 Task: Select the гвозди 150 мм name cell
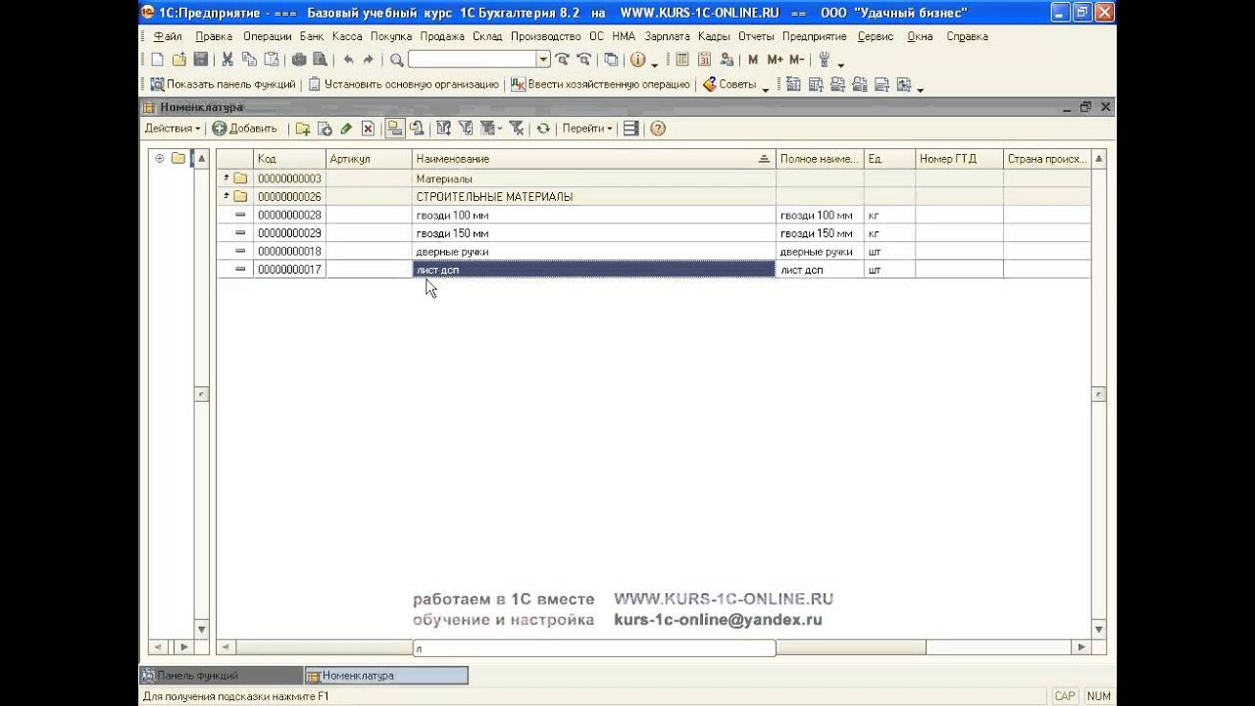593,233
